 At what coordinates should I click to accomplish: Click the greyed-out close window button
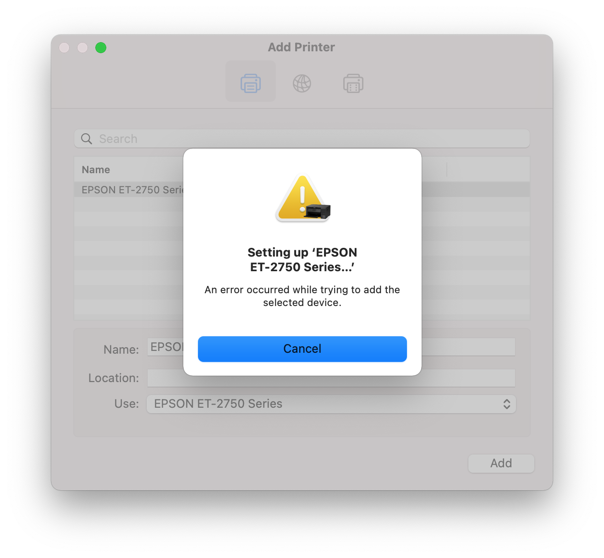(x=64, y=48)
